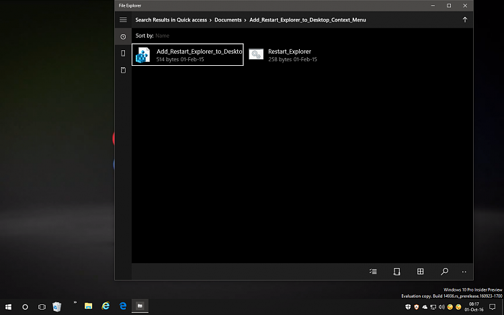Open the Sort by Name dropdown
504x315 pixels.
[x=162, y=36]
